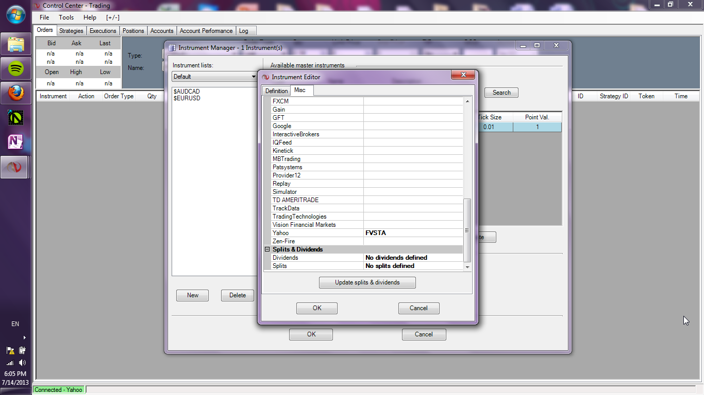Screen dimensions: 704x395
Task: Select the Zen-Fire row
Action: click(x=367, y=241)
